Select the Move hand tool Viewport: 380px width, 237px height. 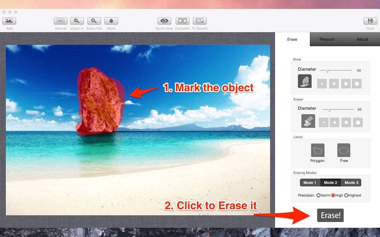111,21
